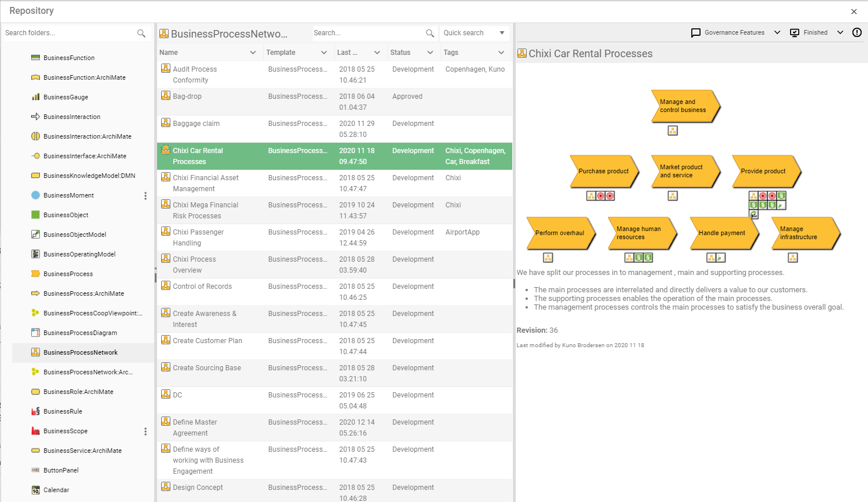The image size is (868, 502).
Task: Click the list search magnifier icon
Action: point(430,34)
